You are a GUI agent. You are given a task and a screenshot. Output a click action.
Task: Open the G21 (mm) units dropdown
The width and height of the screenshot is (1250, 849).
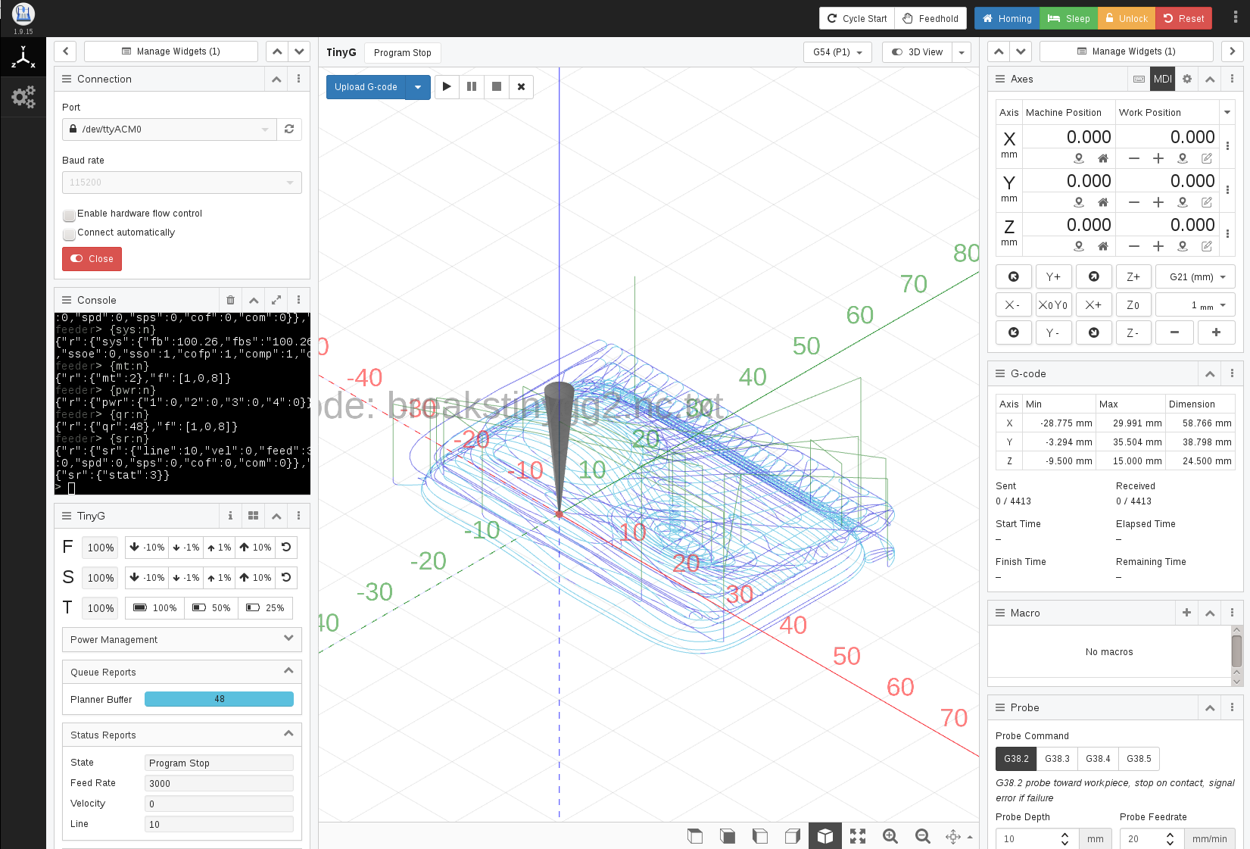click(x=1195, y=276)
